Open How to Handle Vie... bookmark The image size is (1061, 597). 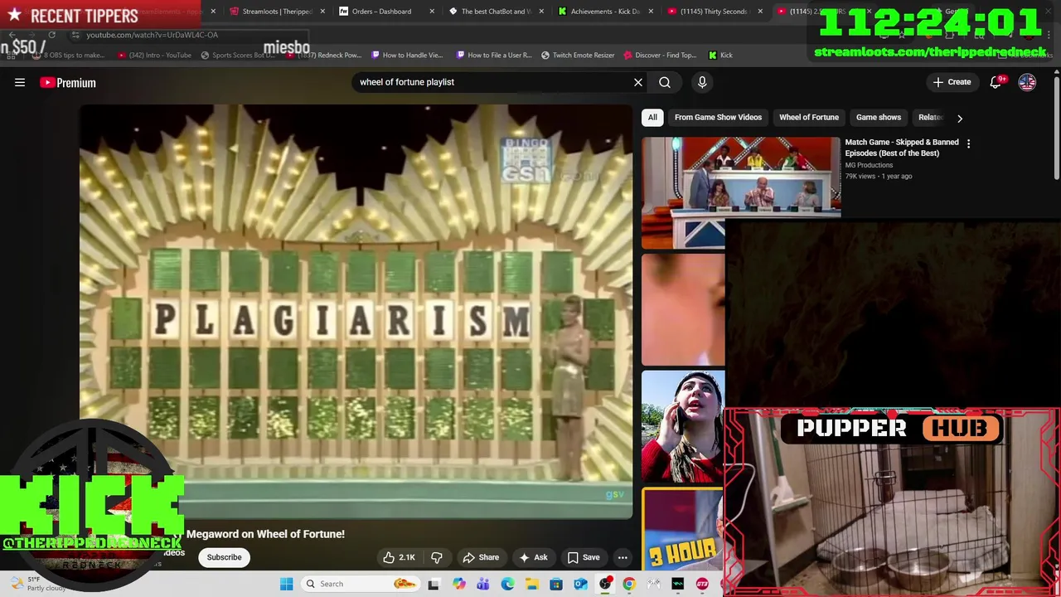[407, 55]
